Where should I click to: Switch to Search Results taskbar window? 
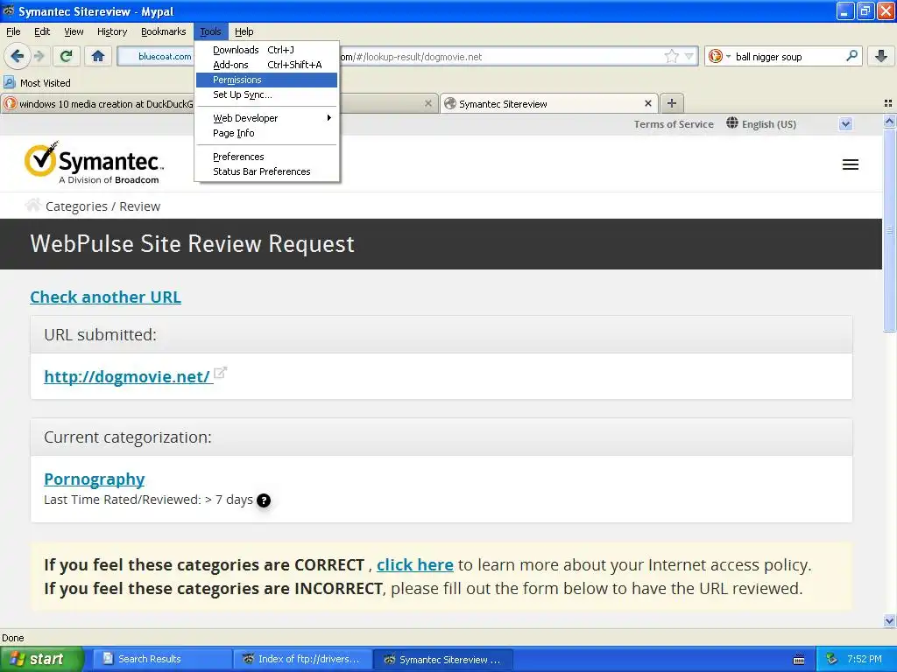click(x=162, y=659)
